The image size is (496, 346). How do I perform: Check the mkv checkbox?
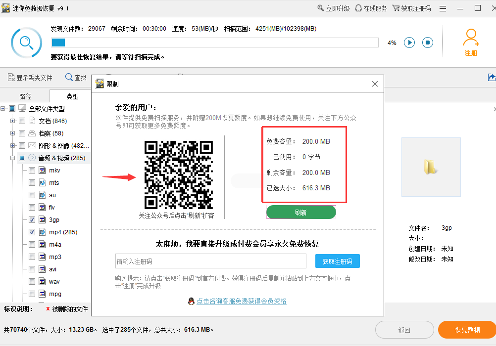click(x=32, y=171)
